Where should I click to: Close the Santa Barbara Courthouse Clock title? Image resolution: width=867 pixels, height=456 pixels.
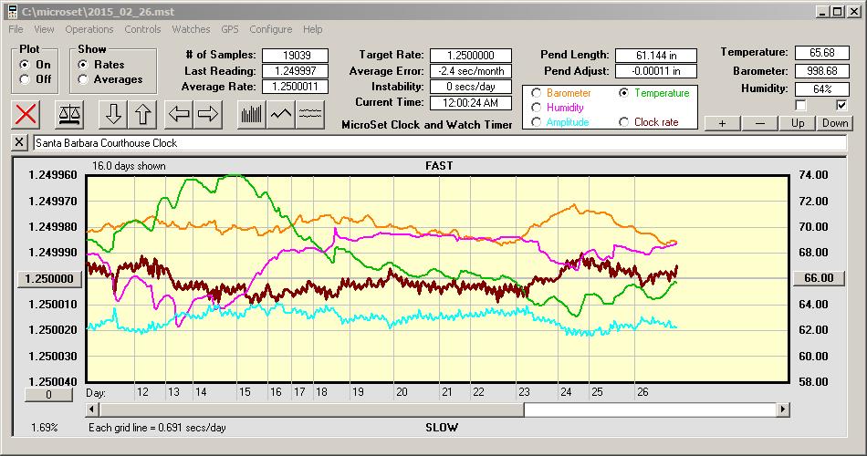point(20,143)
